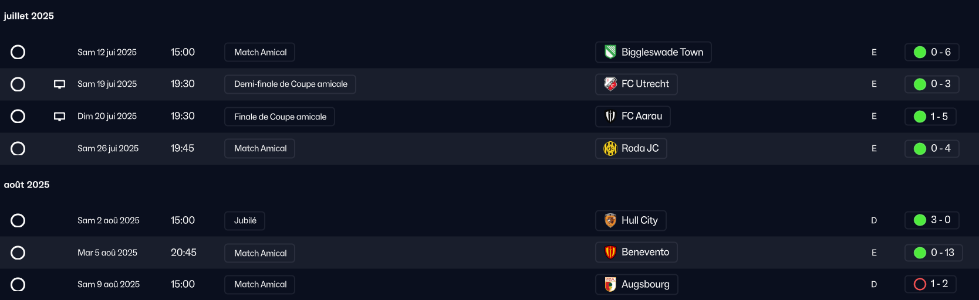979x300 pixels.
Task: Click the Roda JC club crest icon
Action: (610, 148)
